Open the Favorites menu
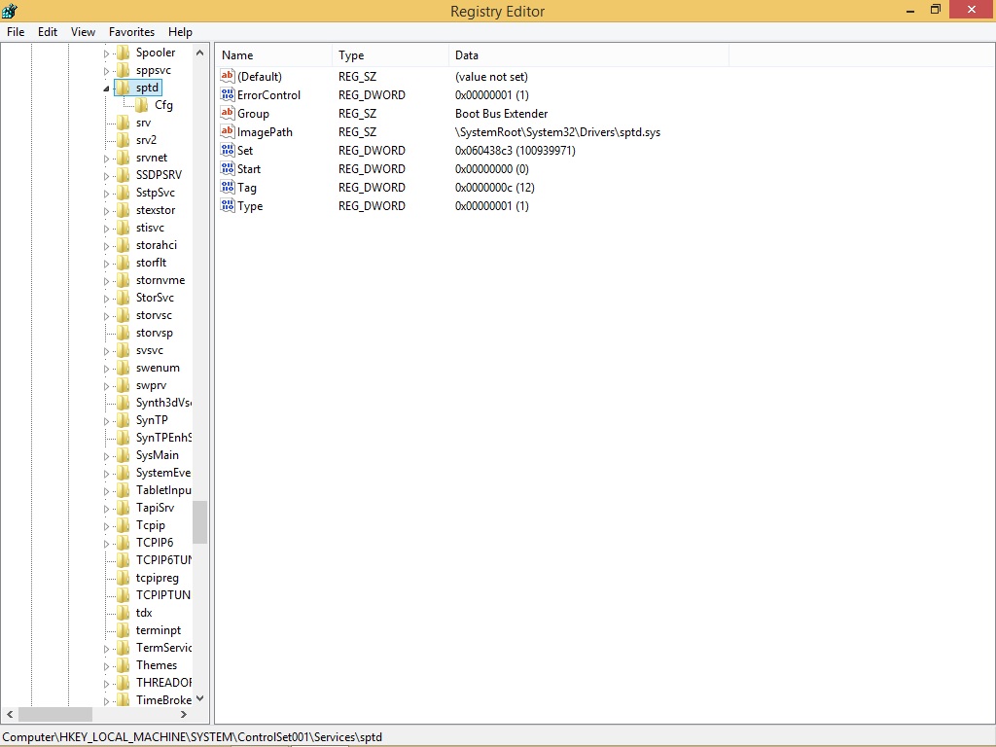This screenshot has height=747, width=996. [x=131, y=32]
